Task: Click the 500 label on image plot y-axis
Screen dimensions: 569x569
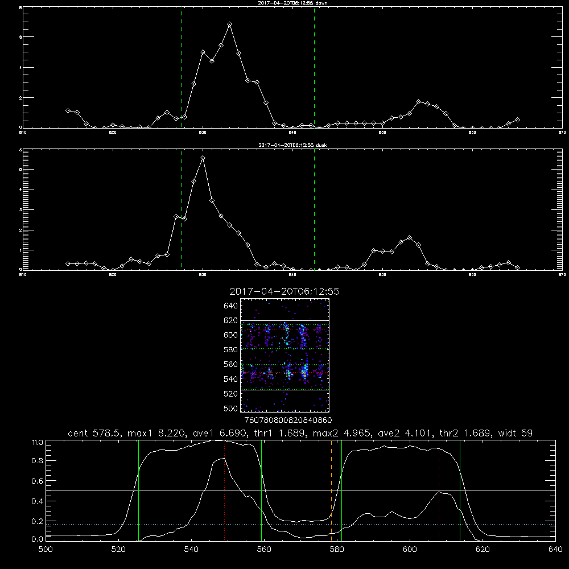Action: point(231,408)
